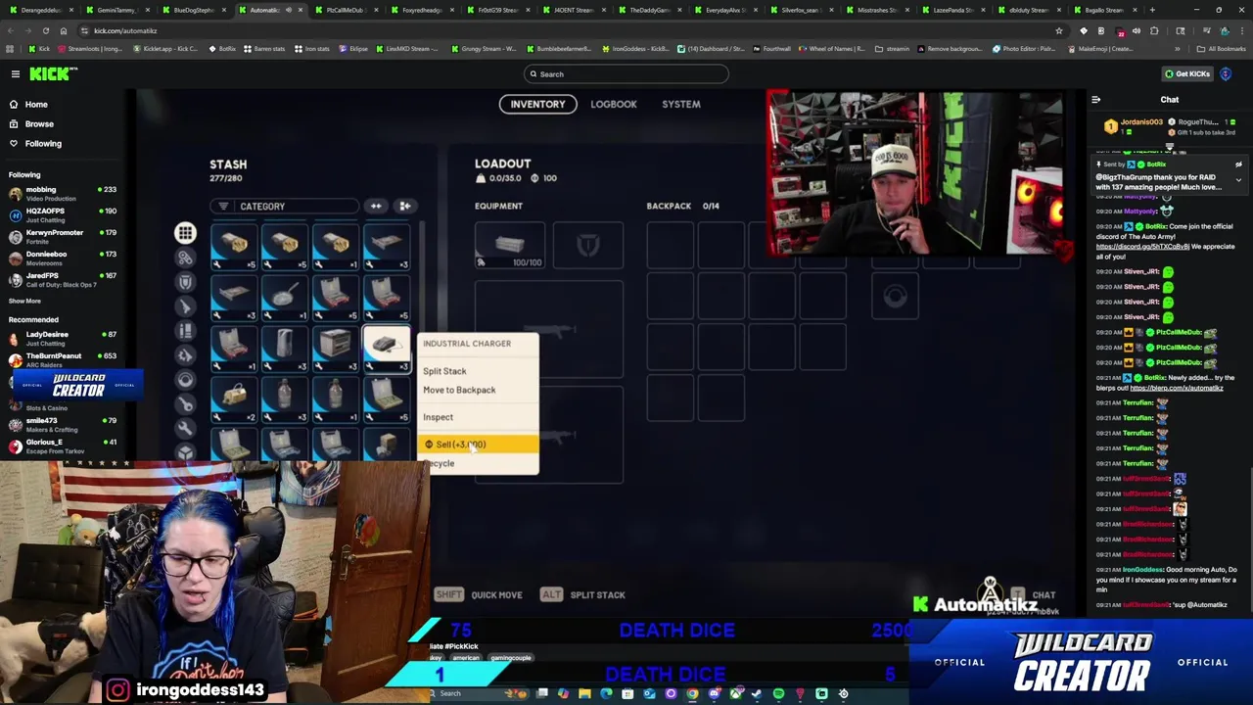
Task: Click the Get KICKs button
Action: tap(1186, 74)
